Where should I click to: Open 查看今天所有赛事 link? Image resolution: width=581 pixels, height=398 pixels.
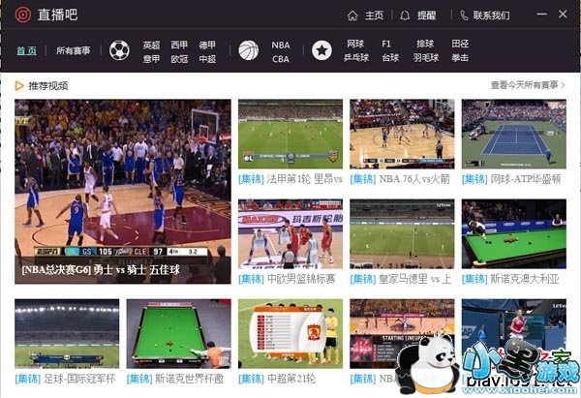pyautogui.click(x=524, y=85)
